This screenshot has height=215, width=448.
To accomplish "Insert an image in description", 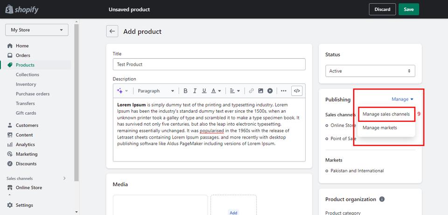I will coord(260,91).
